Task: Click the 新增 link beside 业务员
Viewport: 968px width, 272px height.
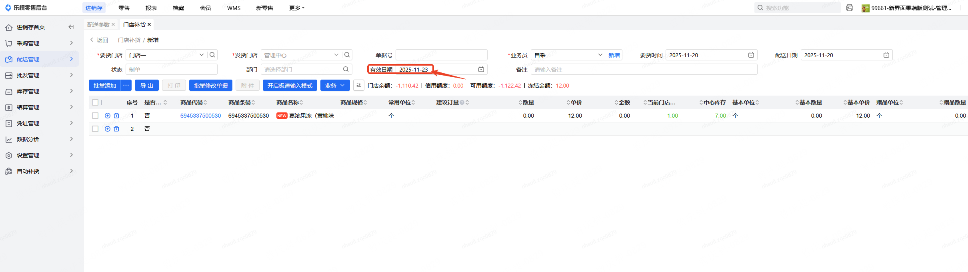Action: (x=614, y=55)
